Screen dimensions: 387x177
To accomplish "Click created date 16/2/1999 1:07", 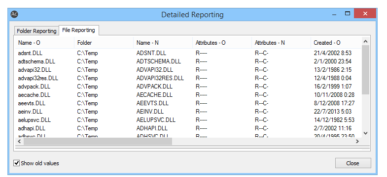I will point(332,87).
